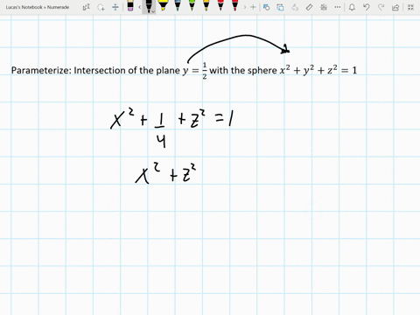Select the first red pen
The height and width of the screenshot is (315, 420).
pos(220,6)
